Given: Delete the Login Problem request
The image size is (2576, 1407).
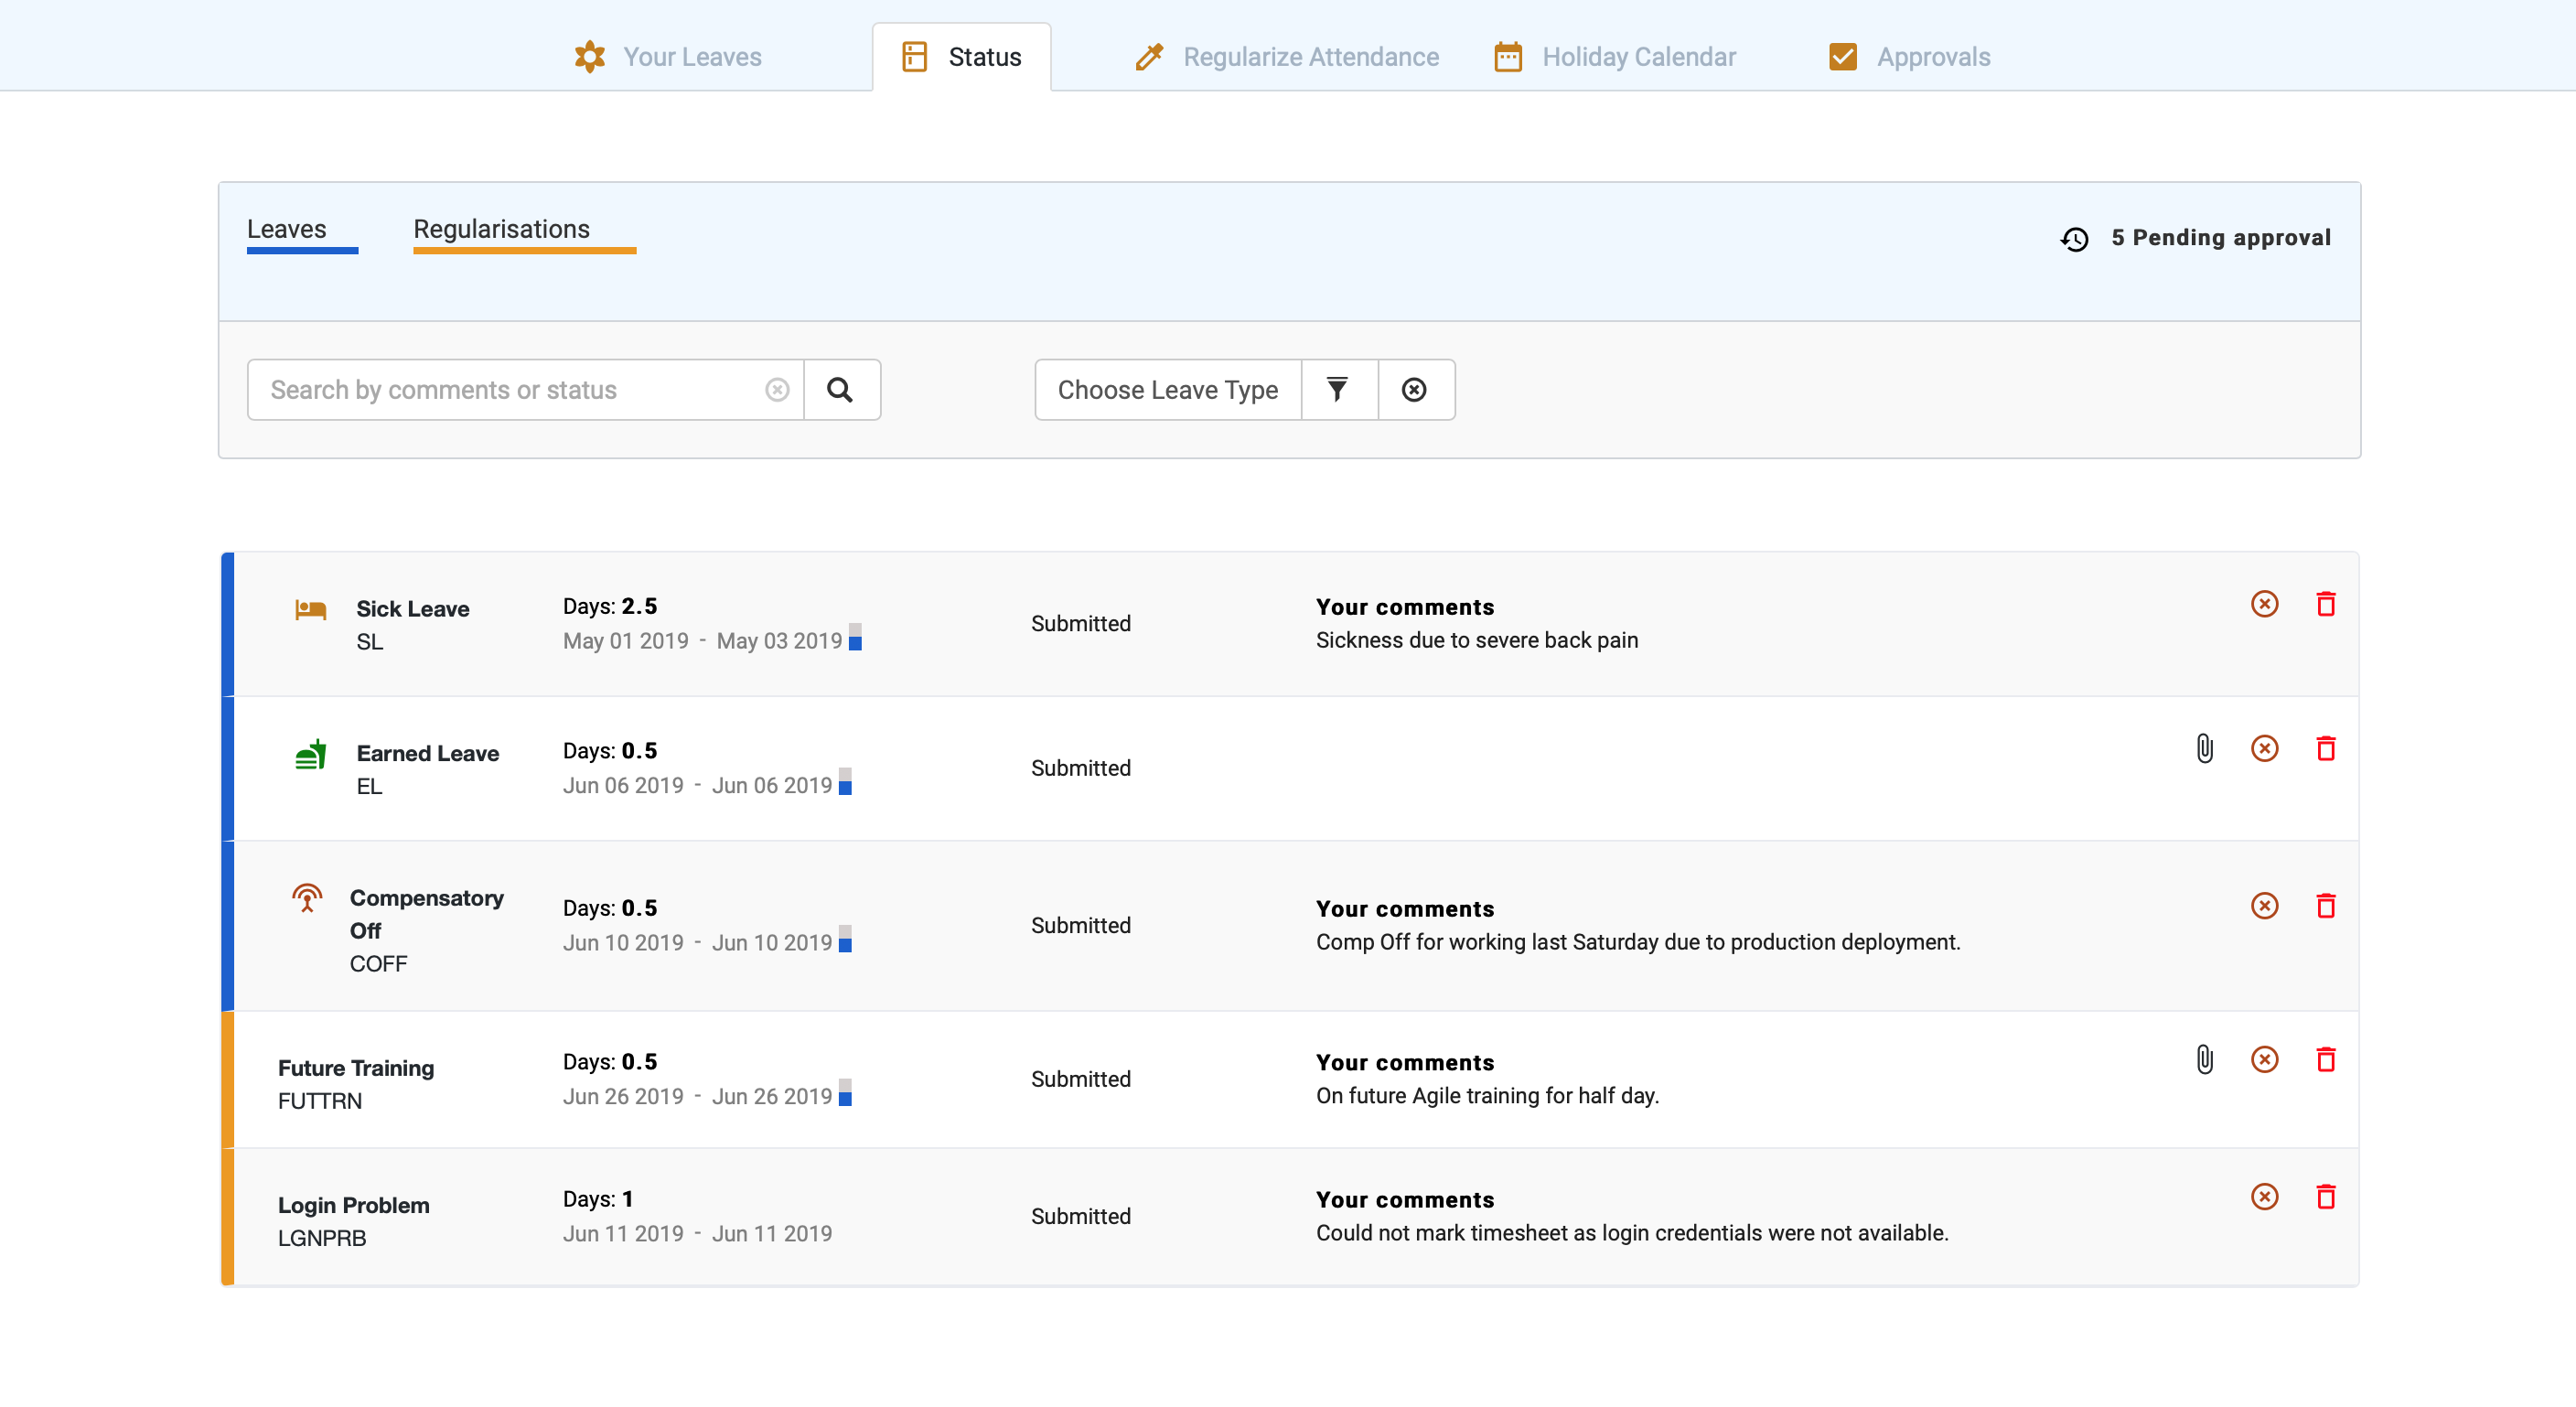Looking at the screenshot, I should (2326, 1197).
